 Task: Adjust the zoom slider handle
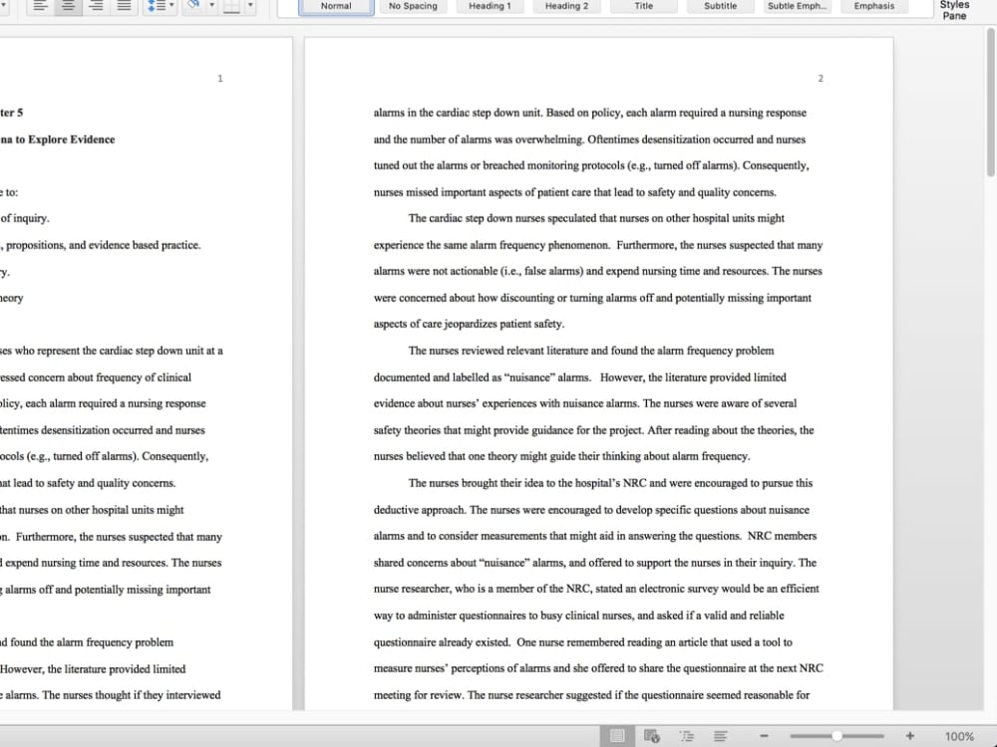point(837,735)
